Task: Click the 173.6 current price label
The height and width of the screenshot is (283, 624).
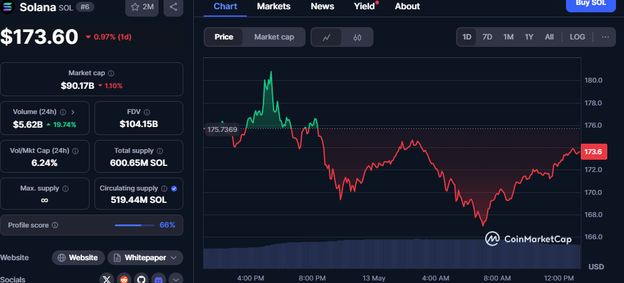Action: 594,152
